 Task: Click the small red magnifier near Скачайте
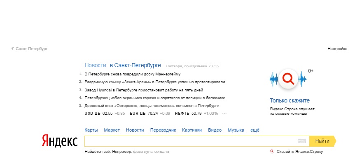coord(272,151)
